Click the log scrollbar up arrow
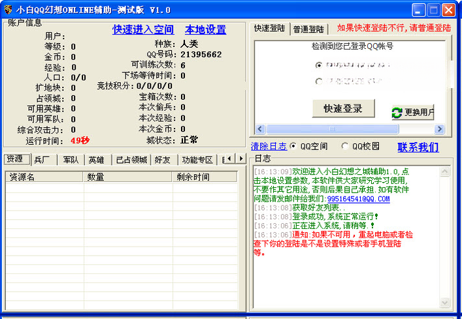Viewport: 462px width, 319px height. (444, 172)
